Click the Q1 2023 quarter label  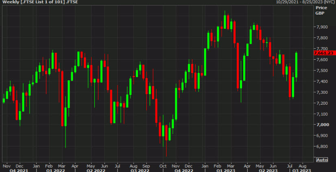[x=226, y=170]
